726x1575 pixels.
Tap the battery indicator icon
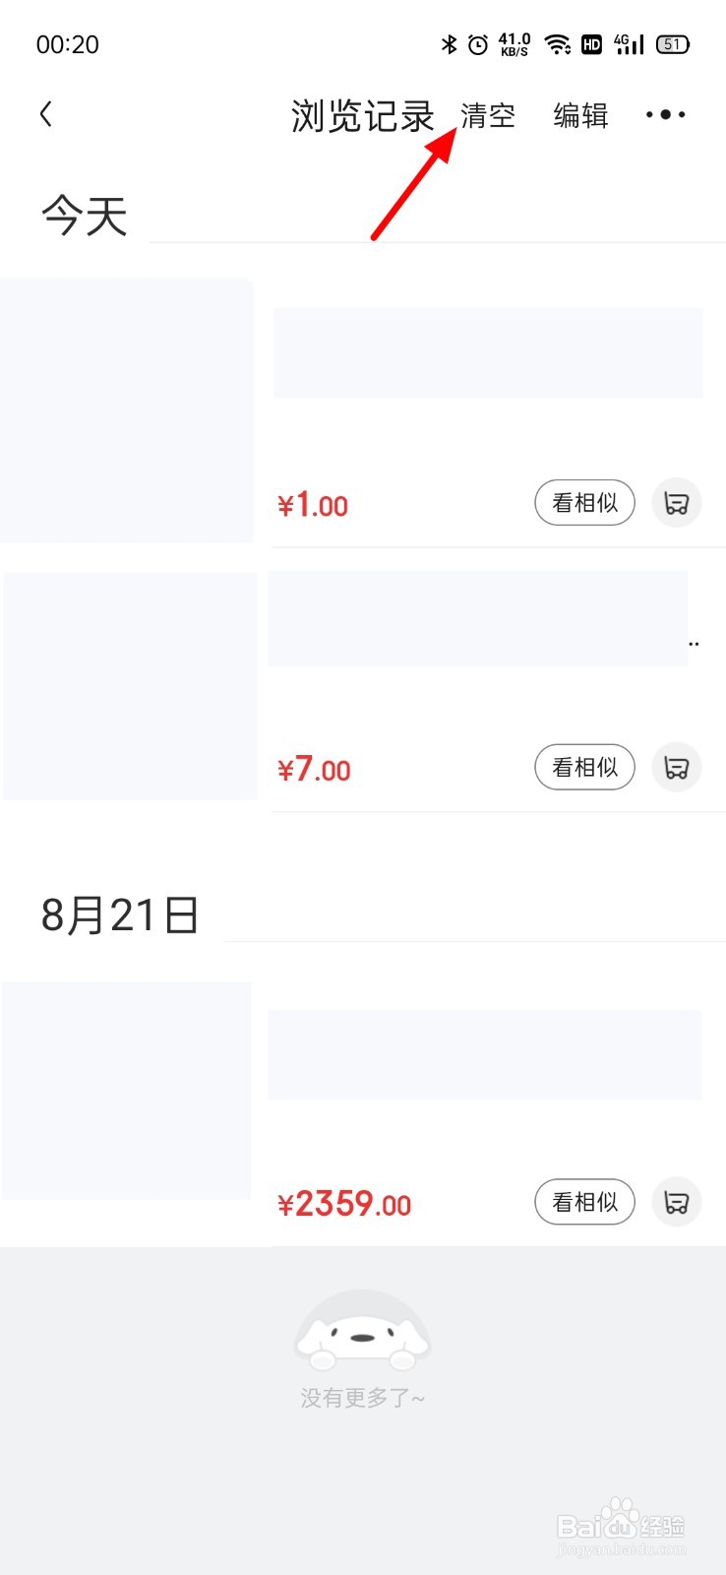(x=673, y=44)
